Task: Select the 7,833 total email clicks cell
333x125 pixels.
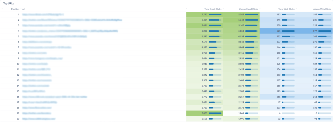Action: pos(204,113)
